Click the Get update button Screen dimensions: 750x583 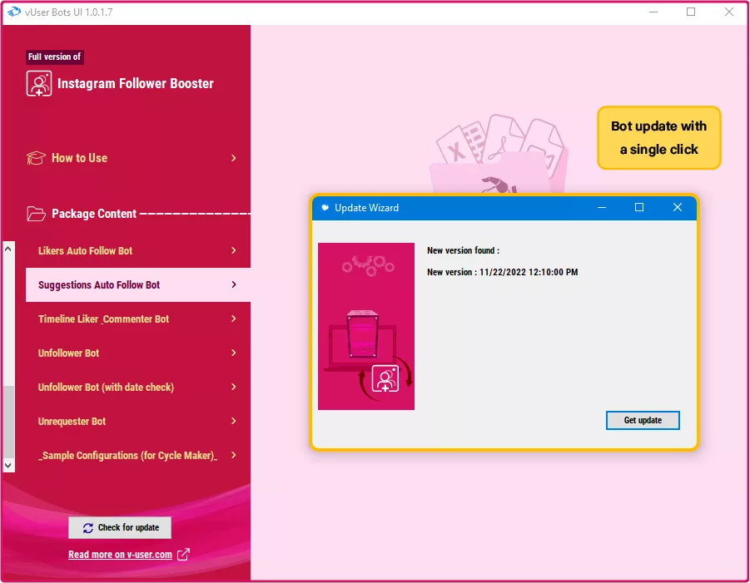(x=643, y=420)
